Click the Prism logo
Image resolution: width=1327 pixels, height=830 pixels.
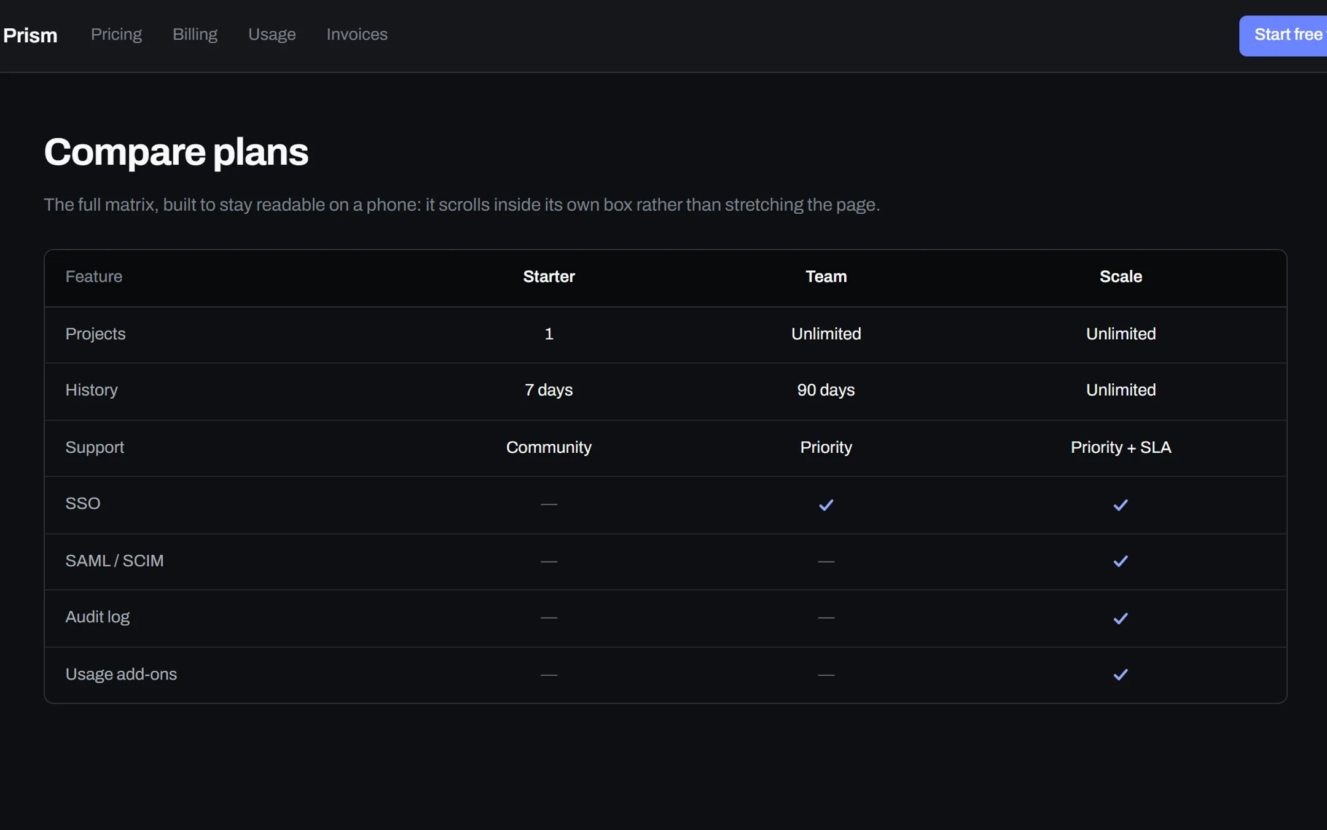tap(30, 35)
